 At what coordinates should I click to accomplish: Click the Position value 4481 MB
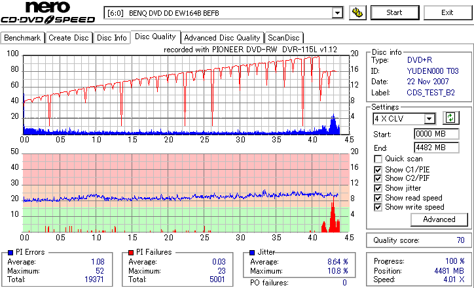click(449, 271)
